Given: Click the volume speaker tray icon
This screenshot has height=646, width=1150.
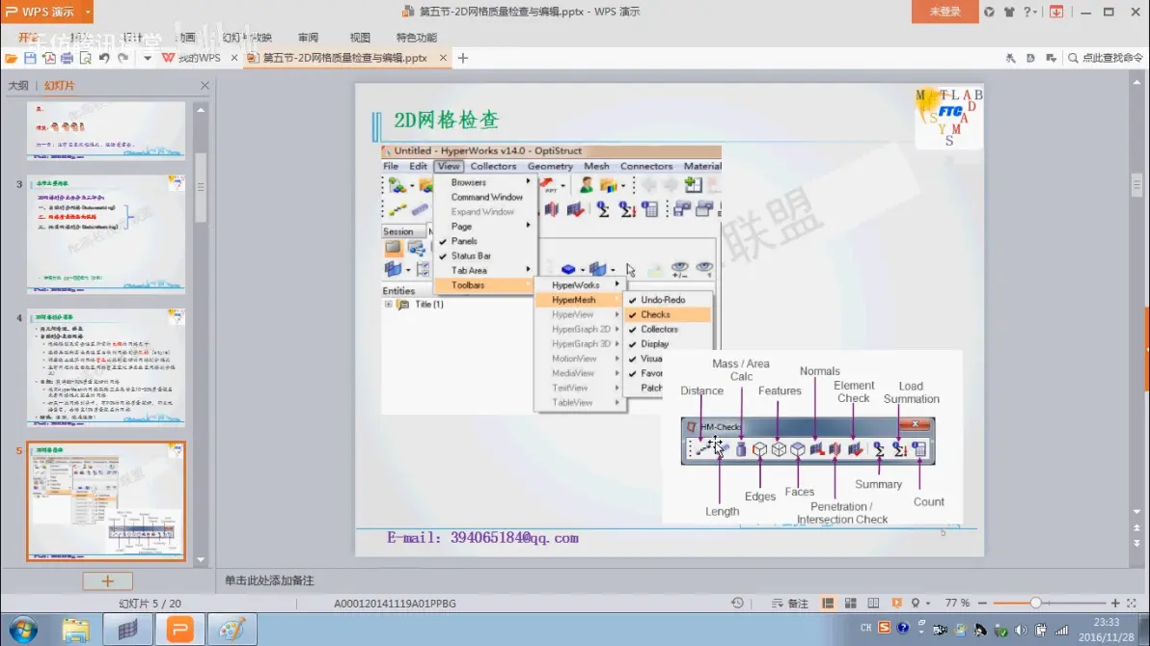Looking at the screenshot, I should (x=1020, y=630).
